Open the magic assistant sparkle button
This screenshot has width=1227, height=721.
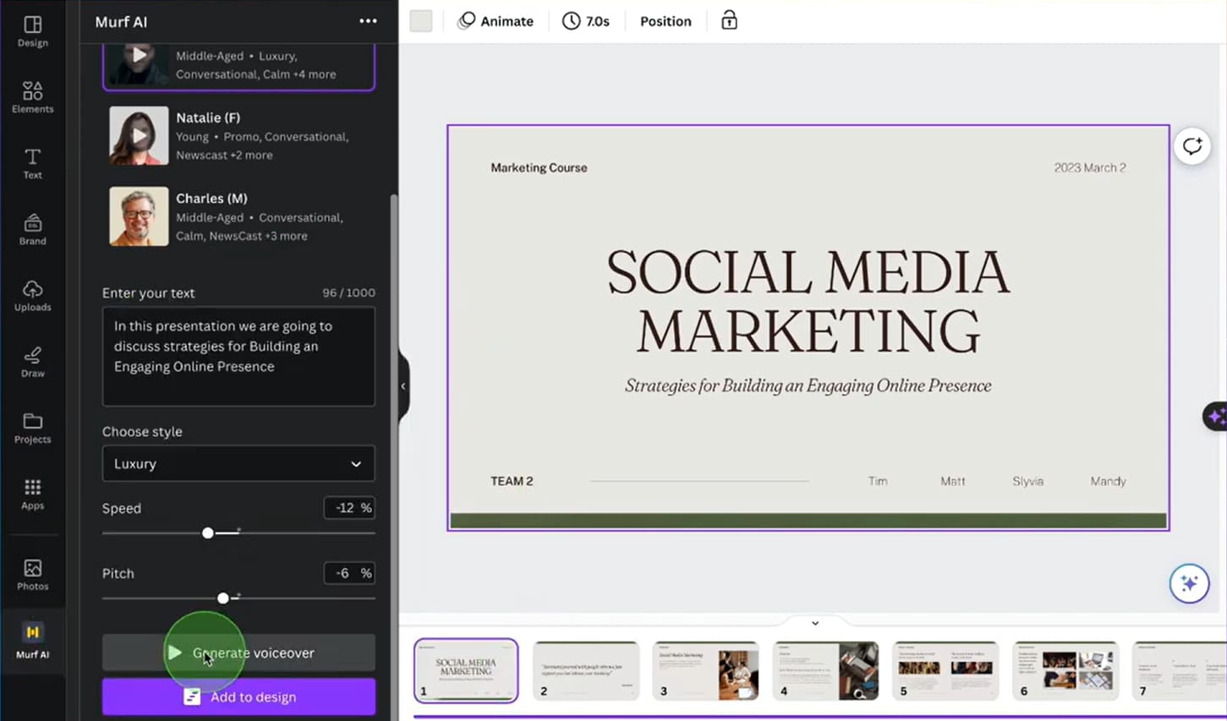(x=1189, y=583)
